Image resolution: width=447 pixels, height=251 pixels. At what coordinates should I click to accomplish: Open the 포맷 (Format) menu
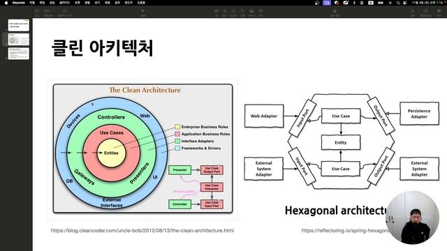point(78,3)
